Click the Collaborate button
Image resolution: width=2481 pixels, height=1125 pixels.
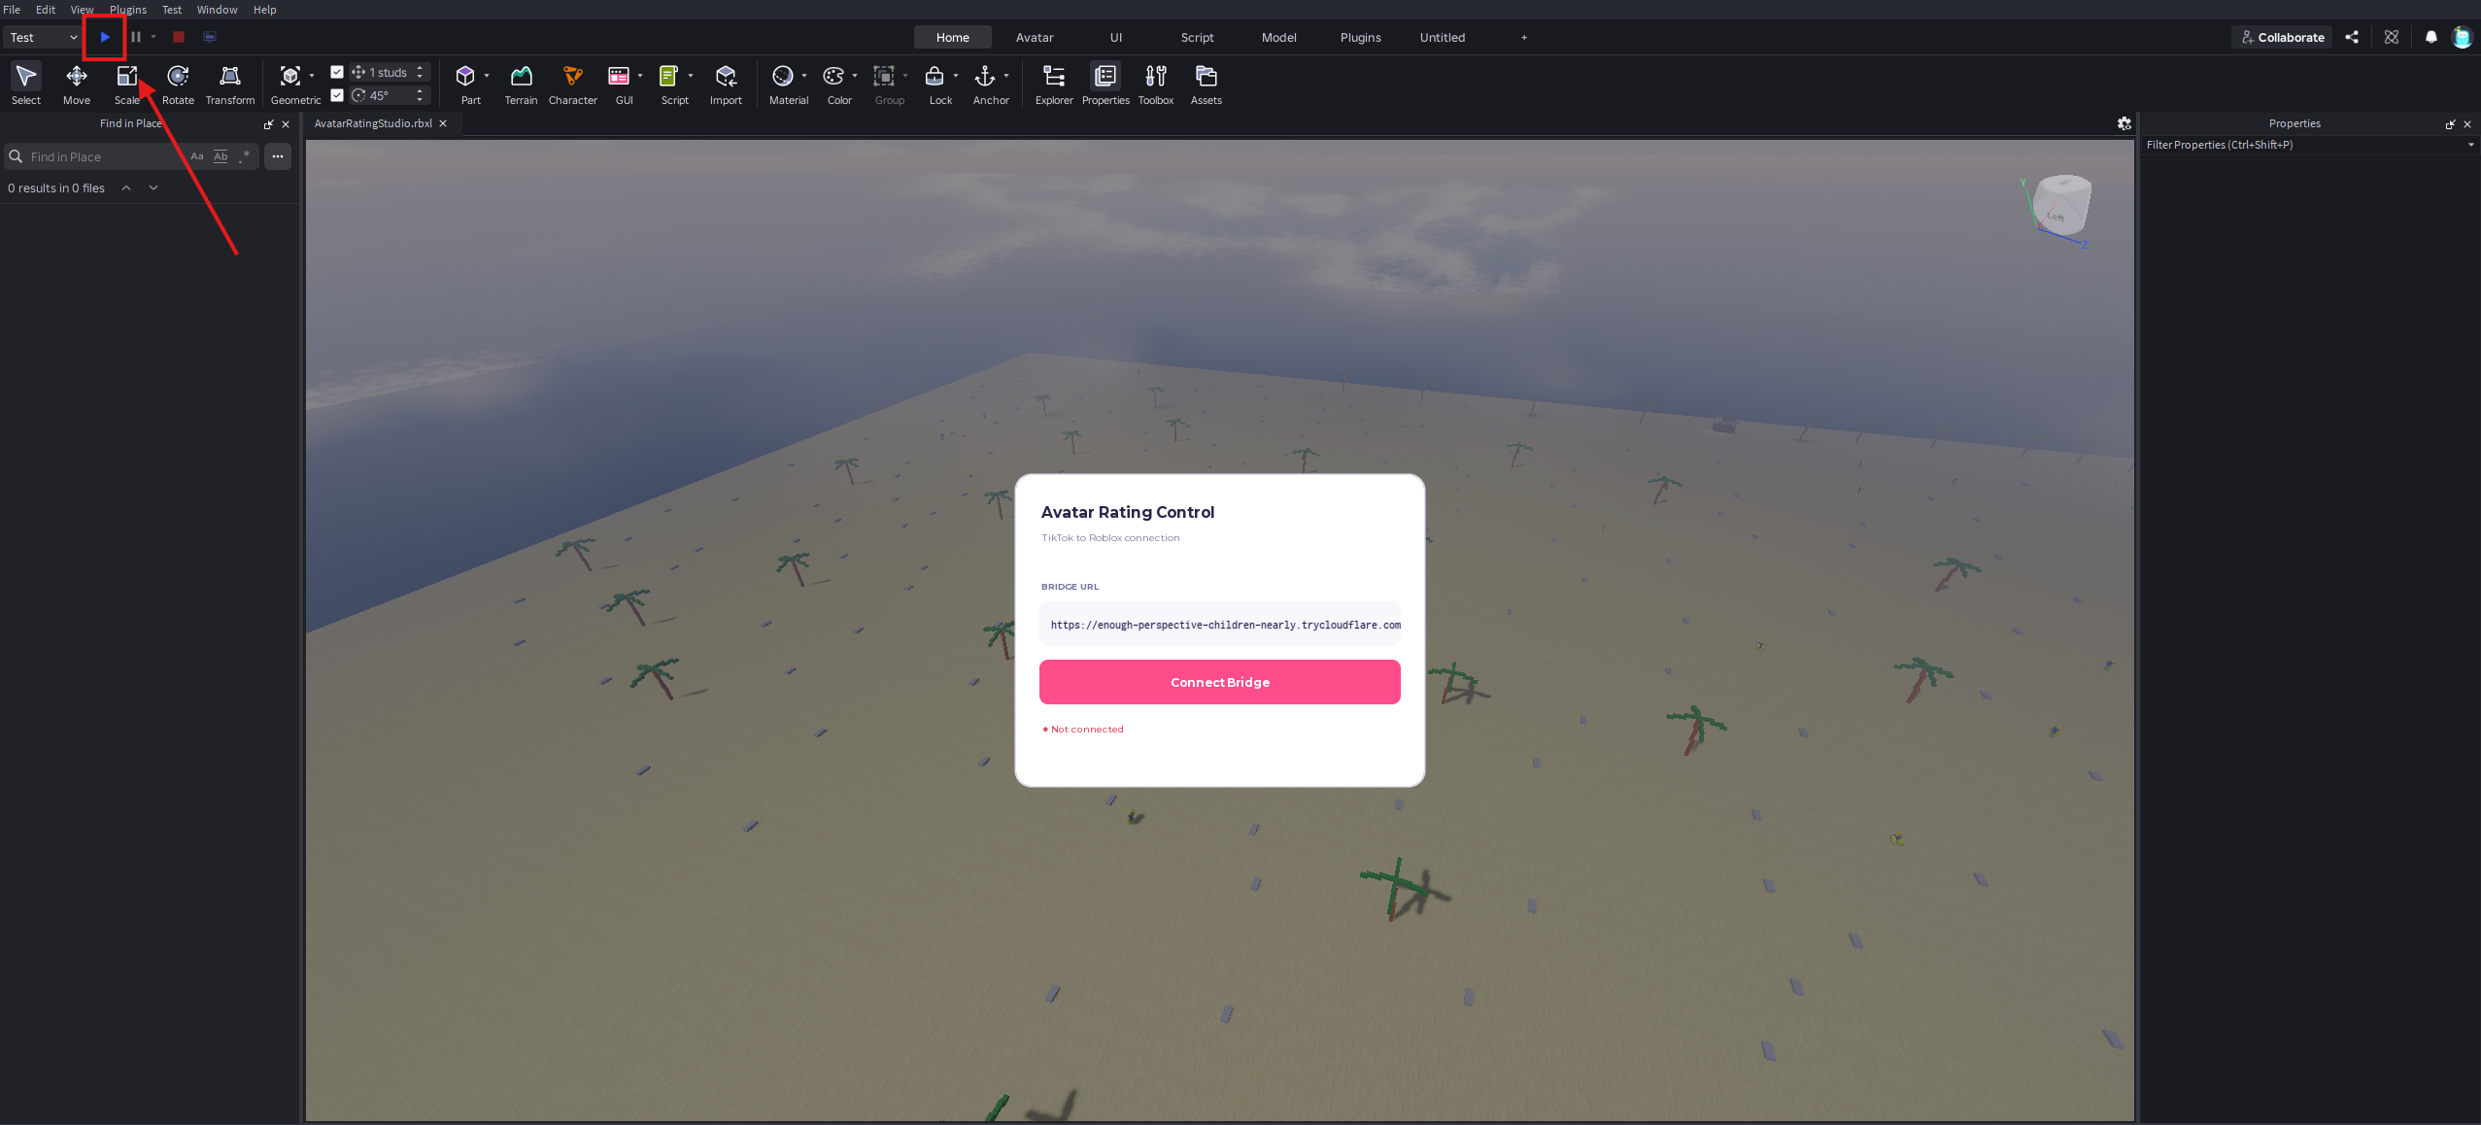click(x=2282, y=37)
